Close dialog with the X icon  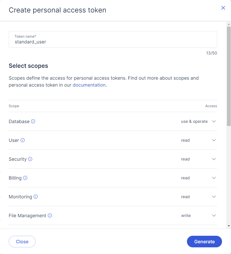(x=223, y=8)
